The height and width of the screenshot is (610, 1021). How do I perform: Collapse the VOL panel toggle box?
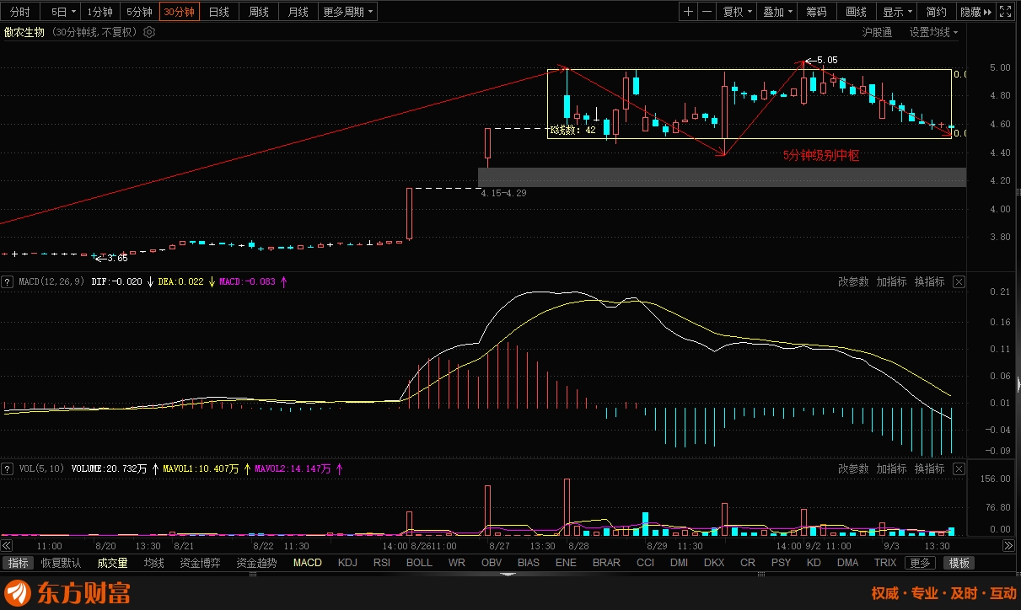8,468
